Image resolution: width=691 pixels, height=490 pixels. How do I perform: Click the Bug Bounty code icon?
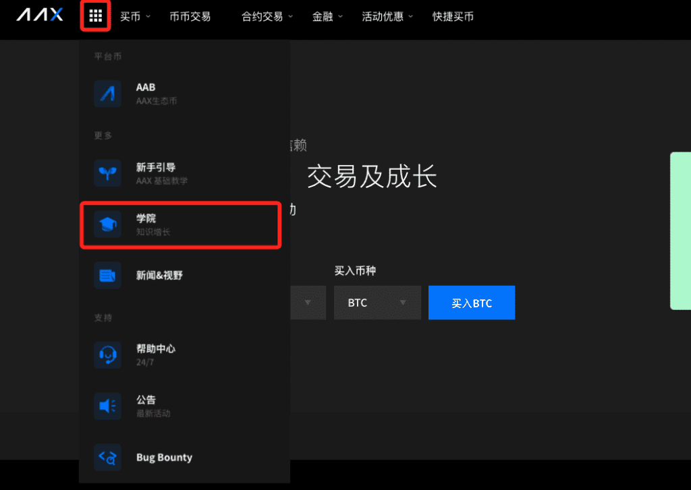[108, 458]
